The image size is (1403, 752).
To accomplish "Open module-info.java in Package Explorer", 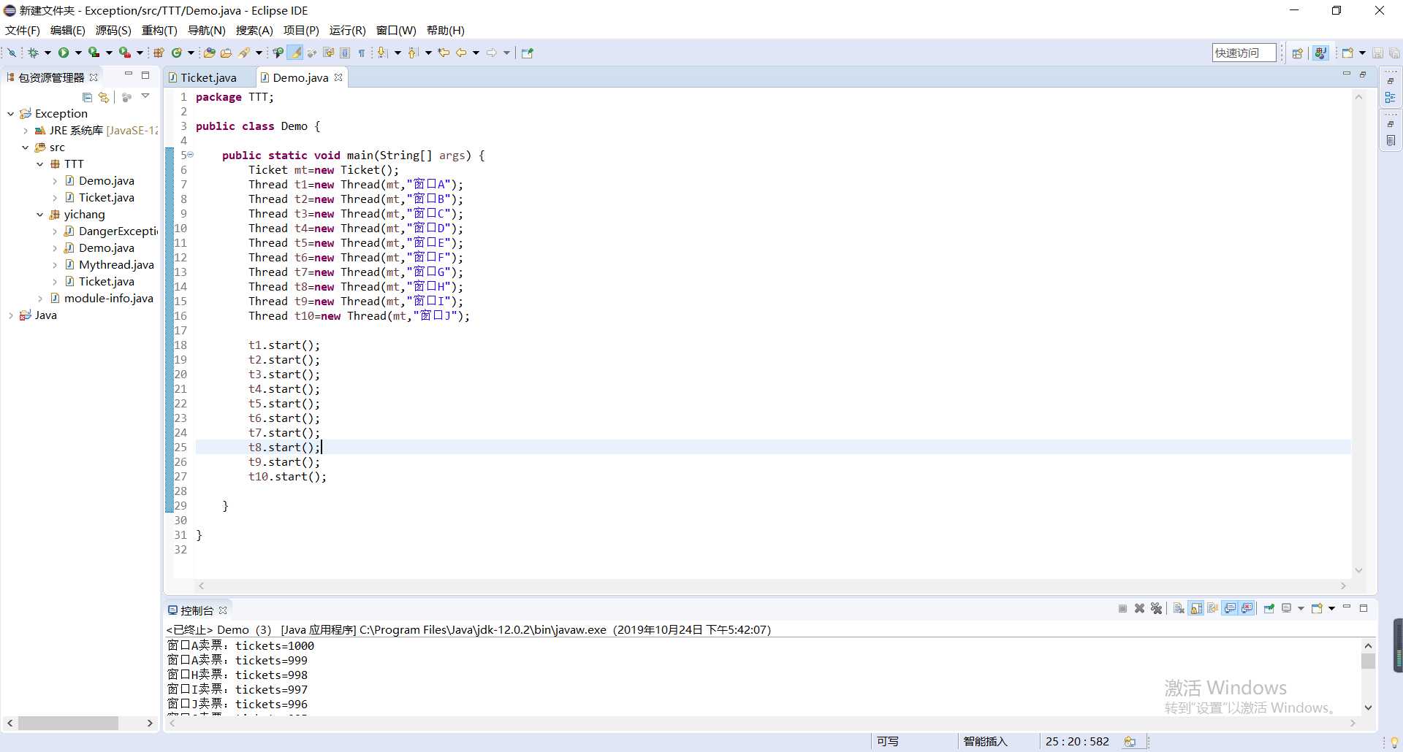I will 109,299.
